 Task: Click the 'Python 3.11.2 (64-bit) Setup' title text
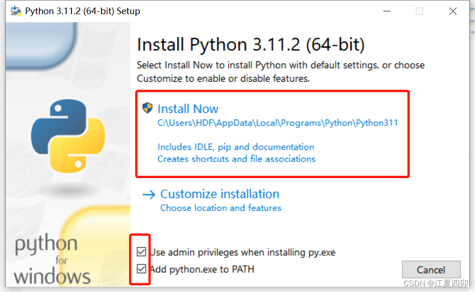click(x=82, y=11)
